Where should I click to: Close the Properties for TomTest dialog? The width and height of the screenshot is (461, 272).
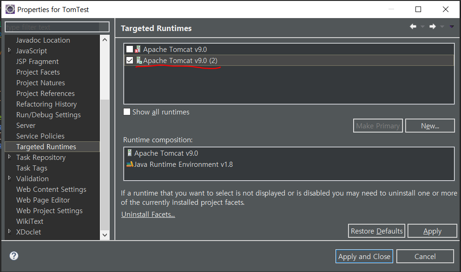pyautogui.click(x=445, y=9)
